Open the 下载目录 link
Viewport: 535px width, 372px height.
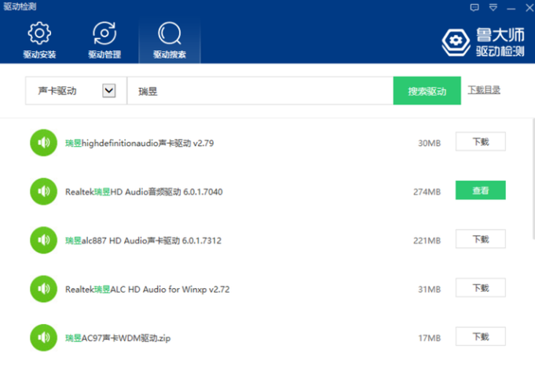tap(484, 90)
